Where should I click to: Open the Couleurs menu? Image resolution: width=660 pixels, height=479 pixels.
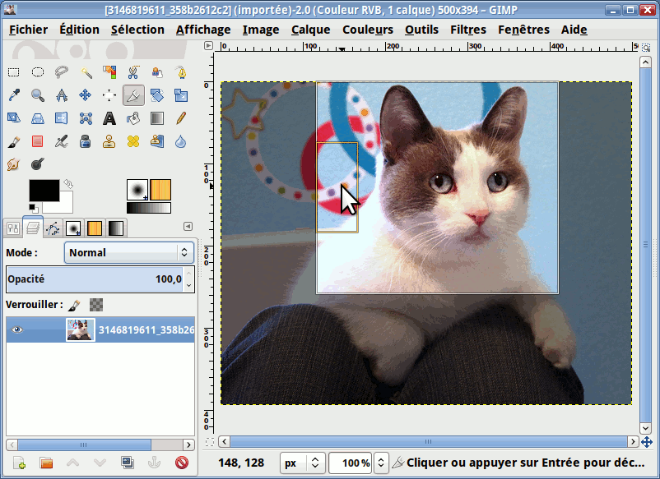(368, 30)
